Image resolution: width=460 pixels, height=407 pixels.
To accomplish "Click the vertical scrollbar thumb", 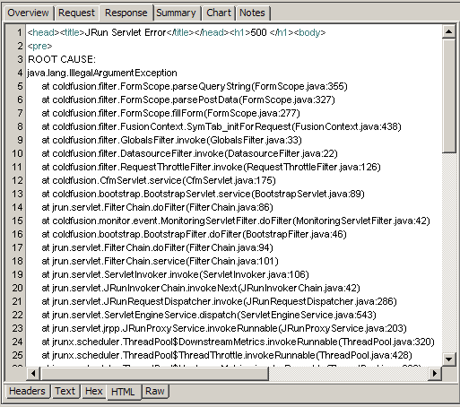I will click(x=448, y=96).
